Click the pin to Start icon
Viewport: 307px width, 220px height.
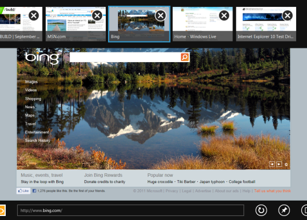pyautogui.click(x=284, y=210)
